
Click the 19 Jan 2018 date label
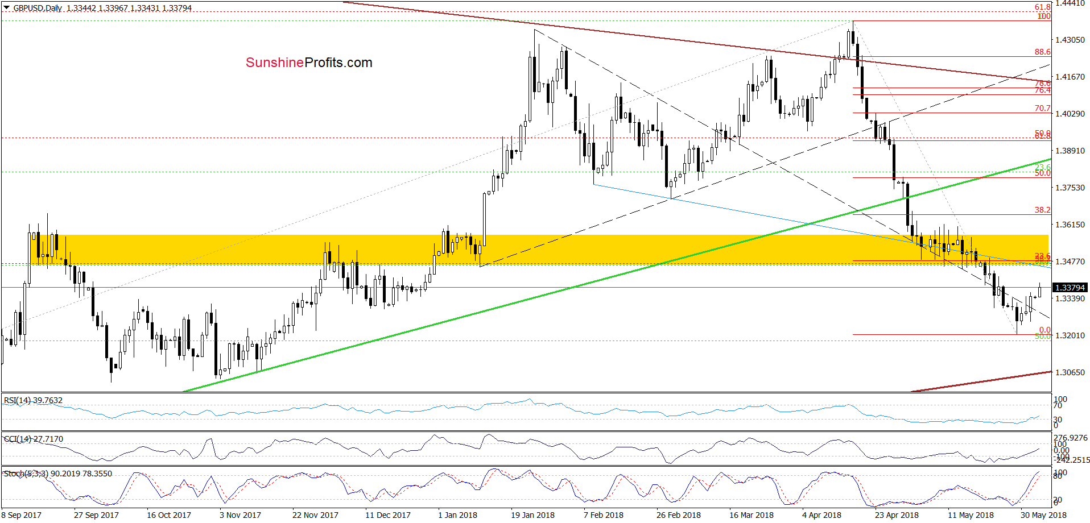(532, 515)
